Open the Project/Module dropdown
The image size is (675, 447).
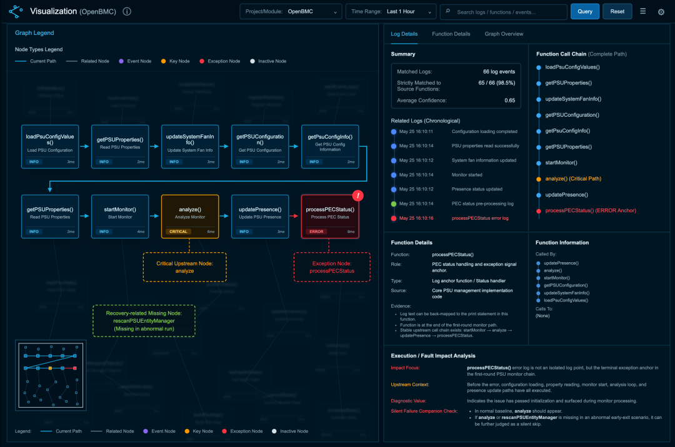tap(291, 12)
